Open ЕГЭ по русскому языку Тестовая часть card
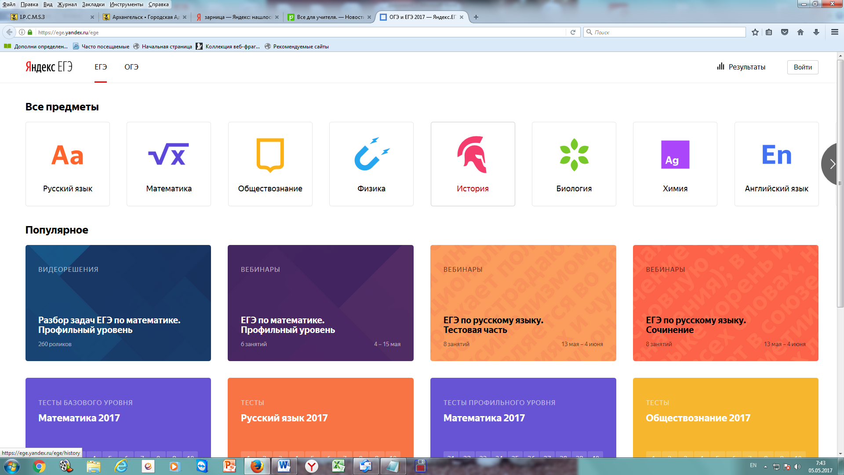Image resolution: width=844 pixels, height=475 pixels. (523, 303)
